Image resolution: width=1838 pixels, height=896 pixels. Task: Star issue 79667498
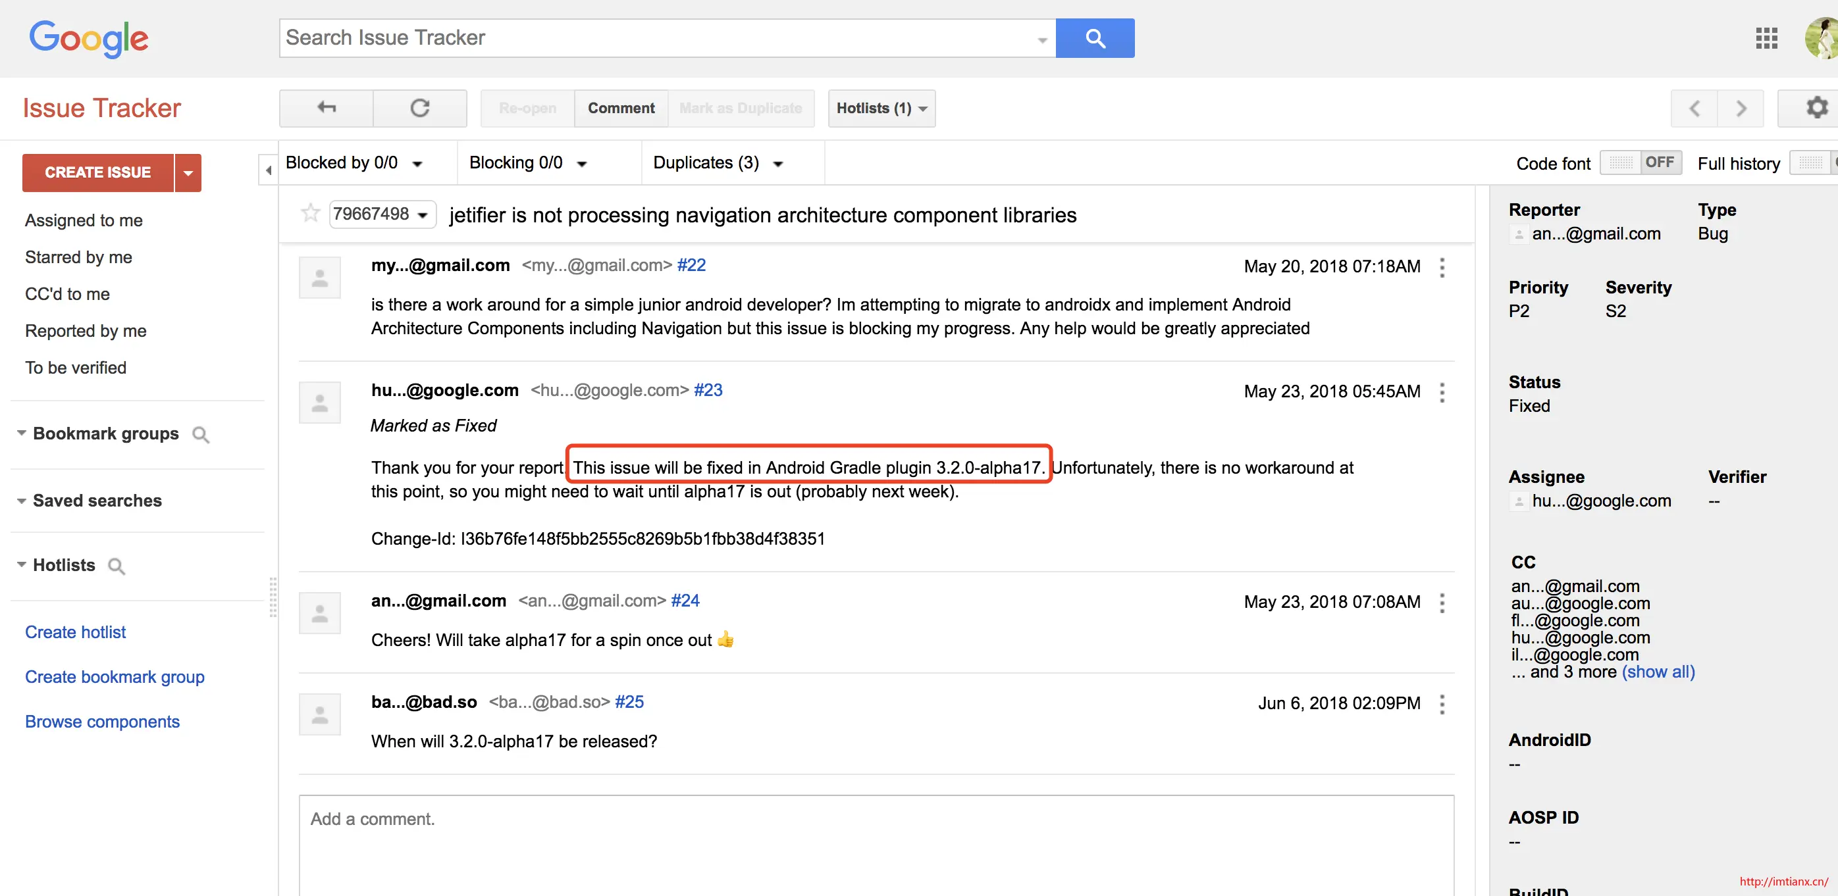[310, 213]
